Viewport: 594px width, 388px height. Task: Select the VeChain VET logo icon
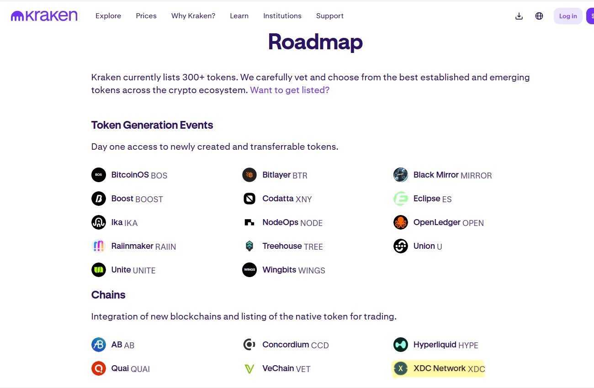[249, 368]
